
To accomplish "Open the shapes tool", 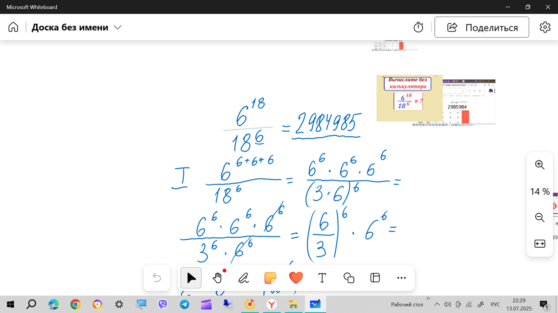I will click(x=349, y=278).
